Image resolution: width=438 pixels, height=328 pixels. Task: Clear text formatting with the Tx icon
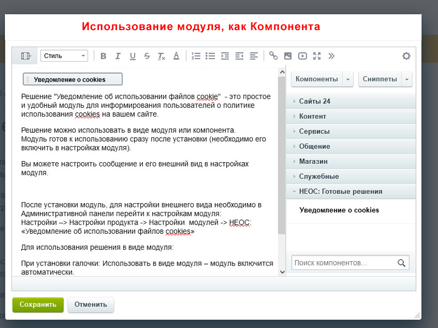pyautogui.click(x=160, y=56)
